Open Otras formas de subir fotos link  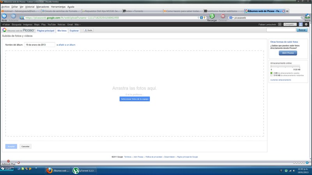pyautogui.click(x=284, y=42)
